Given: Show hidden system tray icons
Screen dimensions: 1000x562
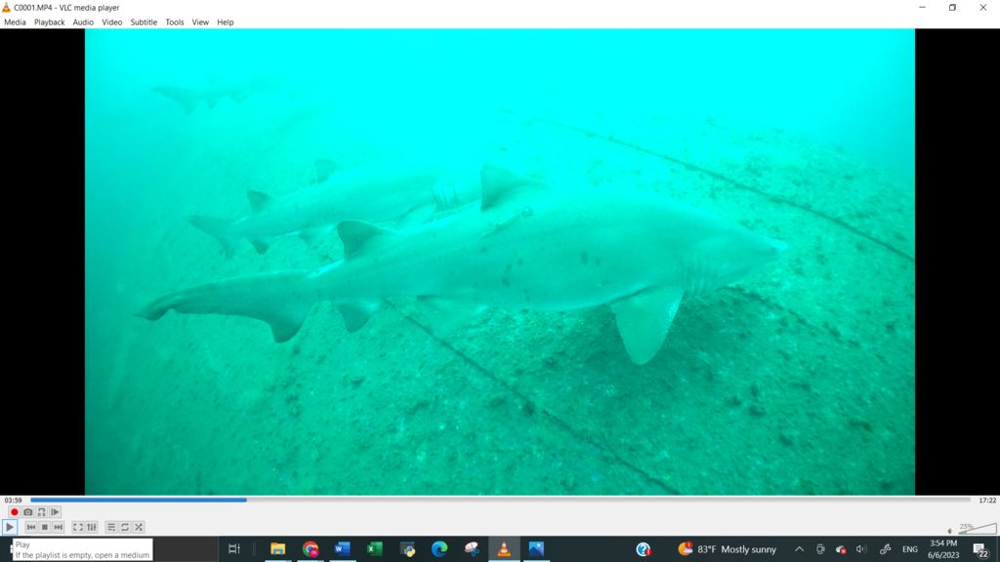Looking at the screenshot, I should pos(799,549).
